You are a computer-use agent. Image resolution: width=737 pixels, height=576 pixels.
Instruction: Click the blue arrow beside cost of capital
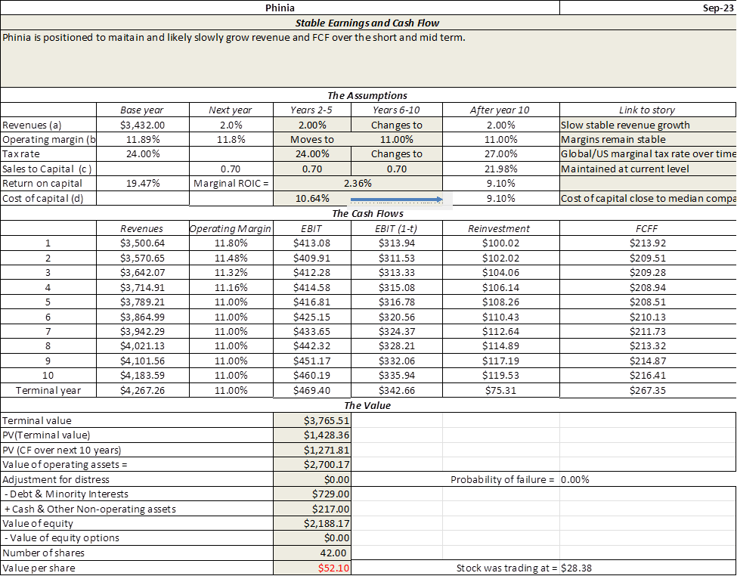point(396,200)
